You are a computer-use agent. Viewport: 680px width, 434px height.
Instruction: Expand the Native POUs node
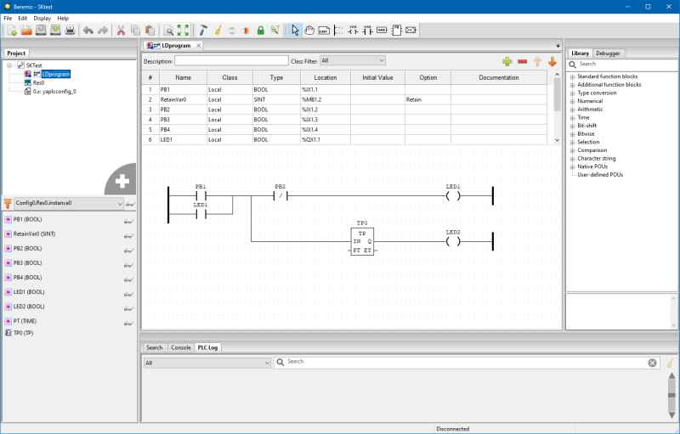(572, 166)
